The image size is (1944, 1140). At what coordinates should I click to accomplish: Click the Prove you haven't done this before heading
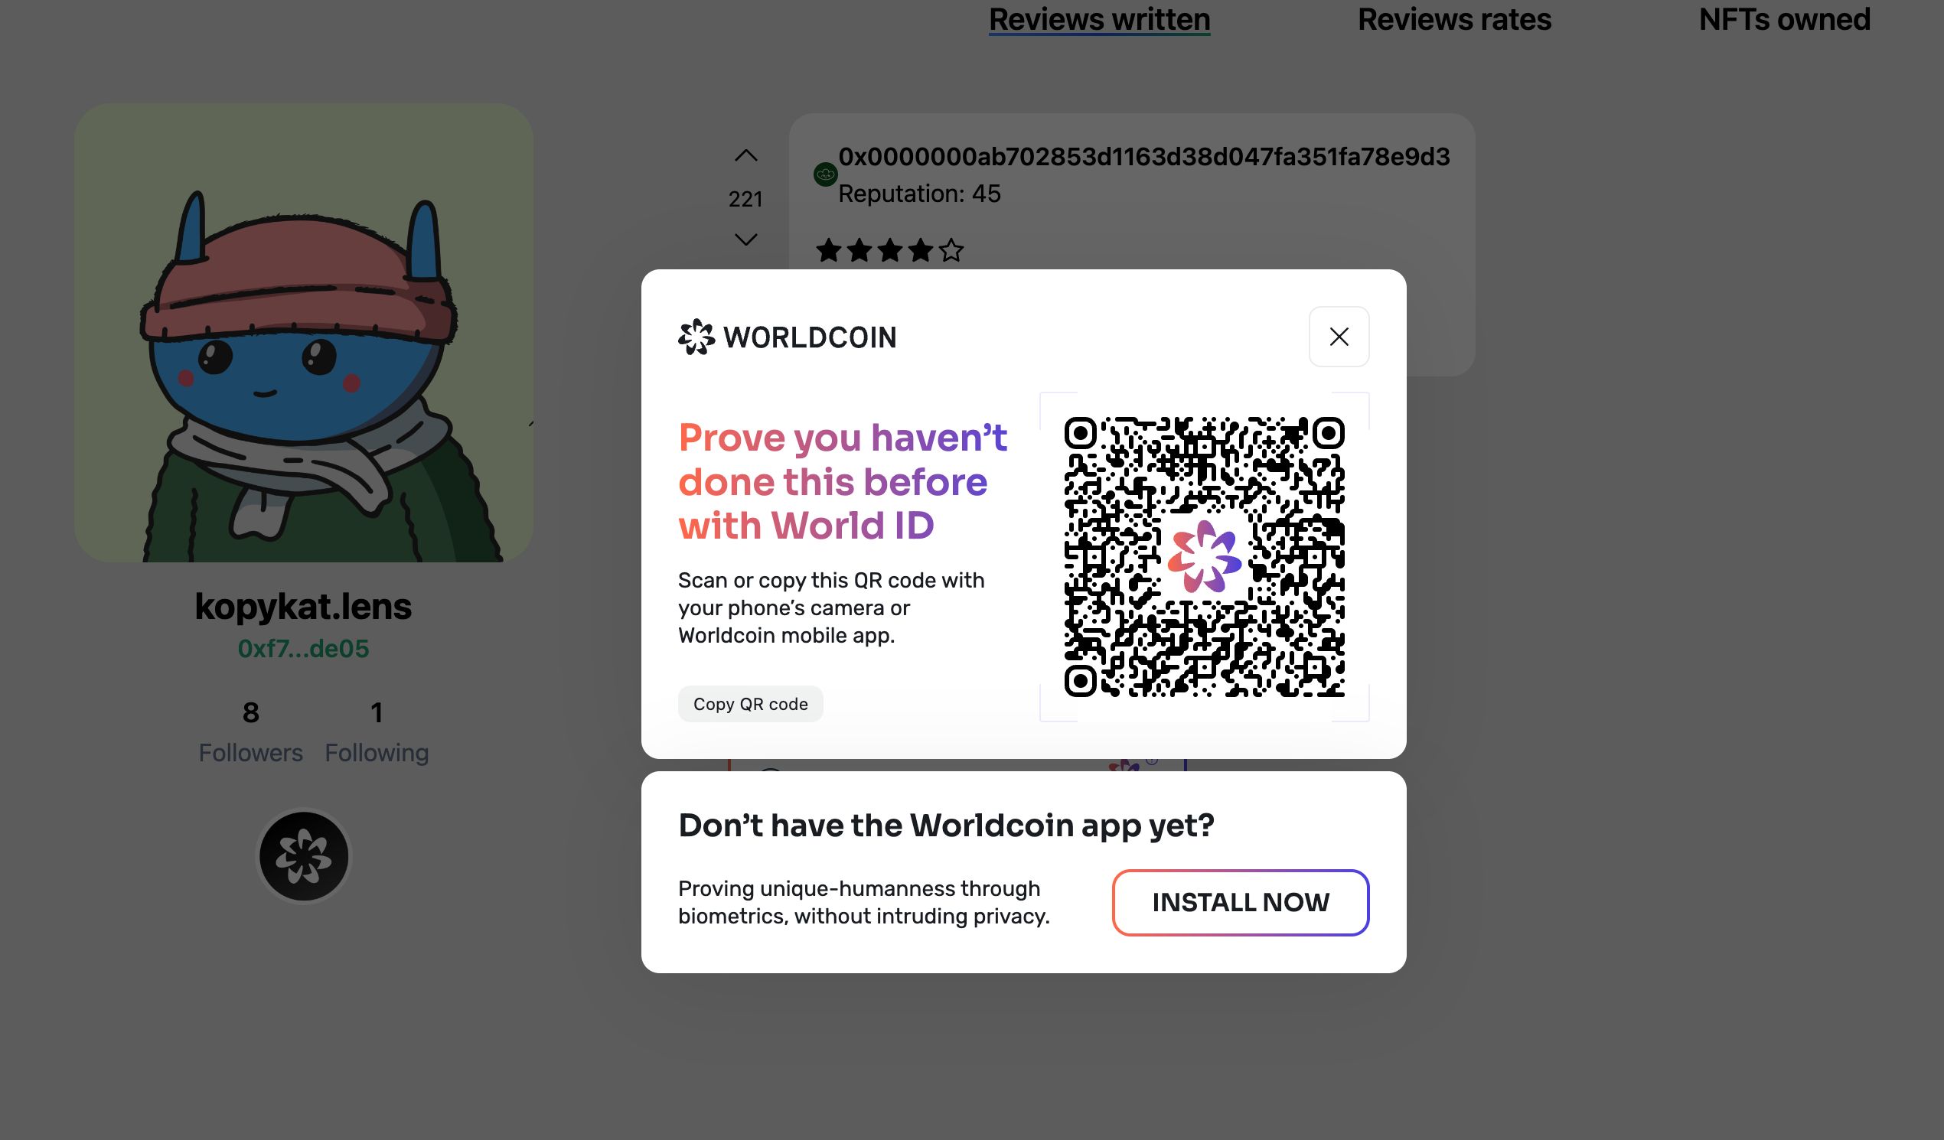pos(843,481)
